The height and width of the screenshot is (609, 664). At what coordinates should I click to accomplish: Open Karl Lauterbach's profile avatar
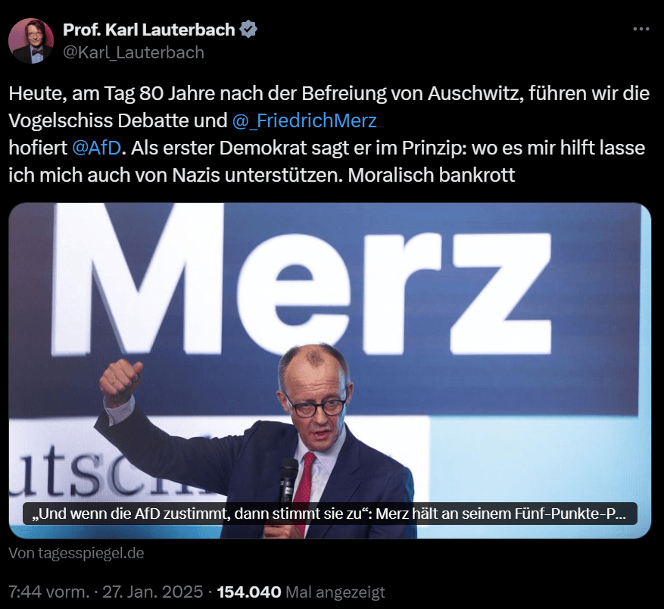pos(31,41)
